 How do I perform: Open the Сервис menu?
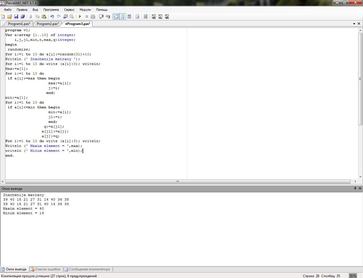69,10
